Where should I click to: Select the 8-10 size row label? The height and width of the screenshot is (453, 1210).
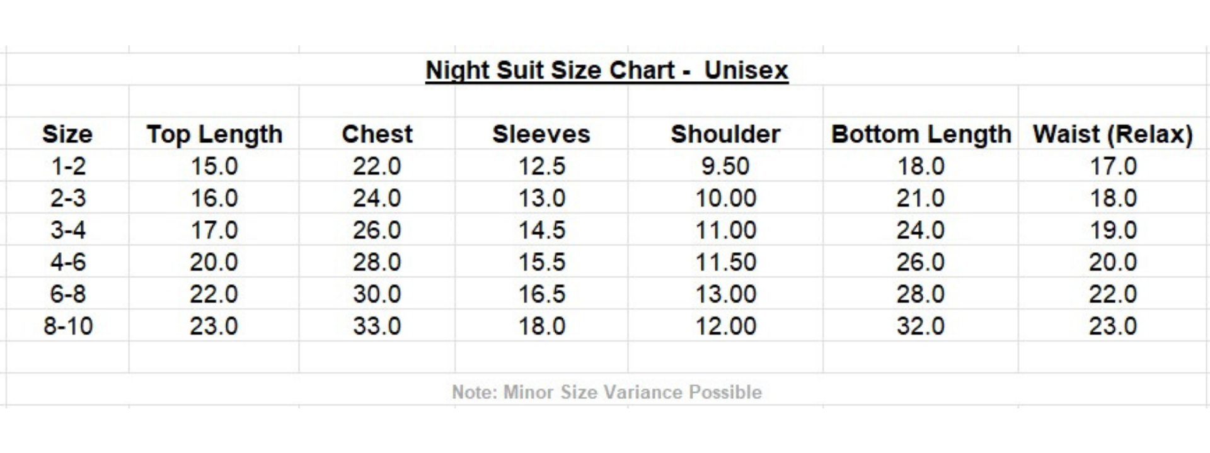tap(67, 326)
